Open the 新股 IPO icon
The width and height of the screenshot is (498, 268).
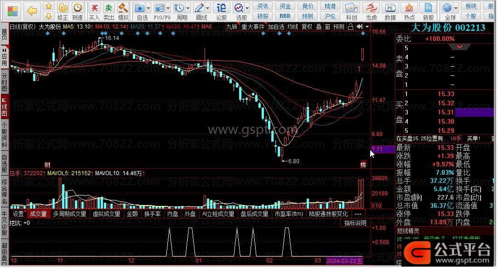pos(428,8)
